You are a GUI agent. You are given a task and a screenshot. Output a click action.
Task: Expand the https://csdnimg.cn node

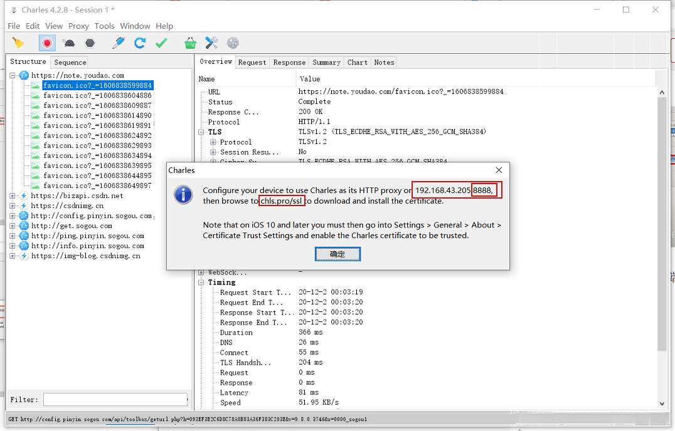(x=13, y=206)
